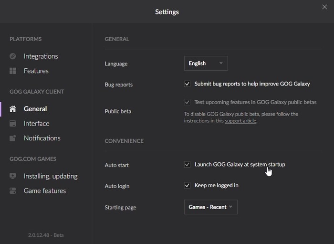Close the Settings window
The image size is (334, 244).
coord(324,7)
